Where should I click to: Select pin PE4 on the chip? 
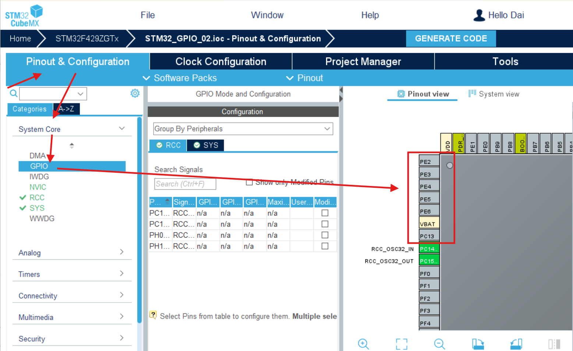[429, 186]
